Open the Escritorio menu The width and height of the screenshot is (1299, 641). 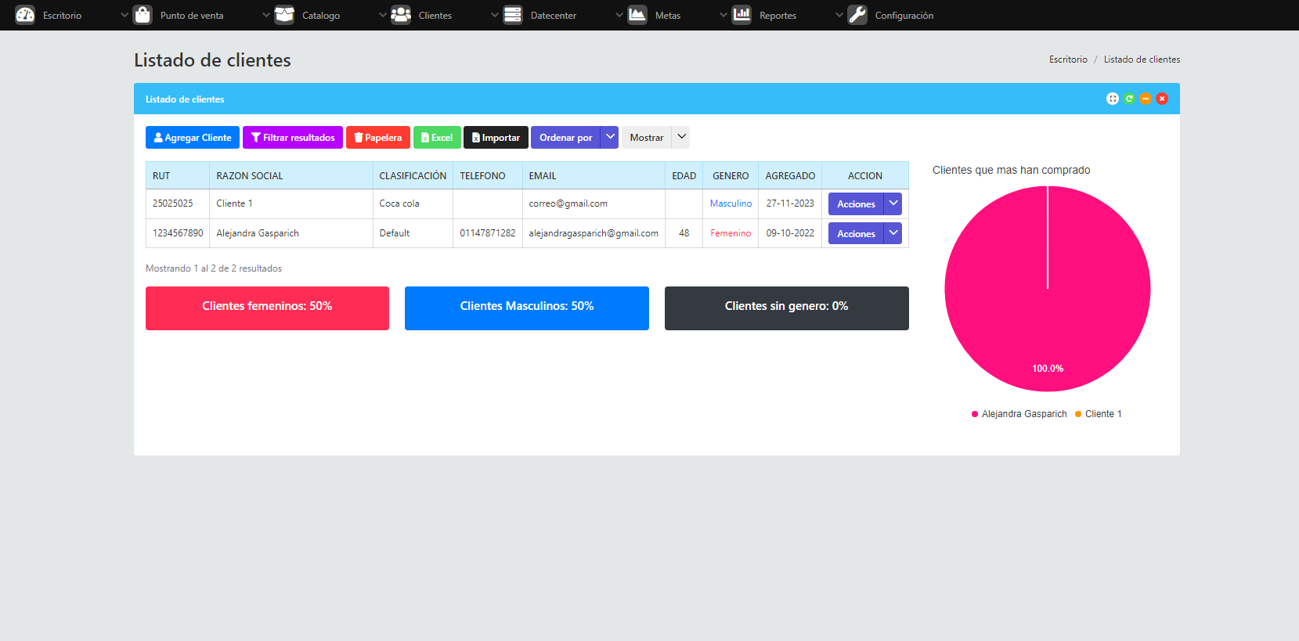coord(62,16)
